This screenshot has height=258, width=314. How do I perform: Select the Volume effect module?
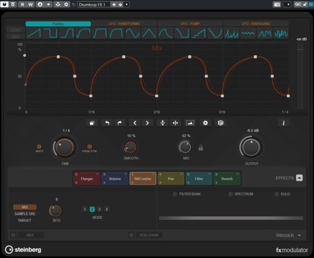(115, 178)
